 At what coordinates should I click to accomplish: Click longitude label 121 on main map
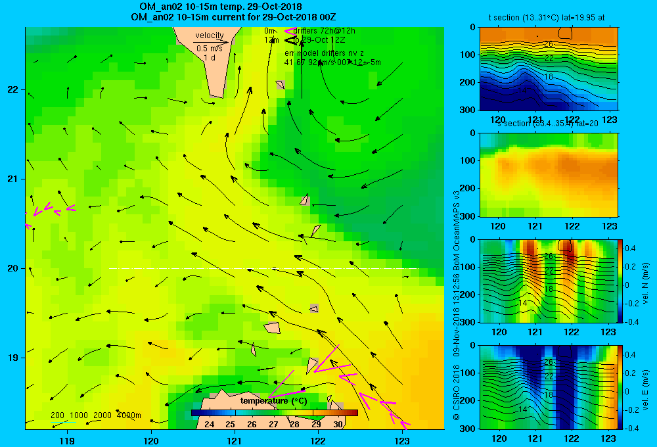point(235,440)
